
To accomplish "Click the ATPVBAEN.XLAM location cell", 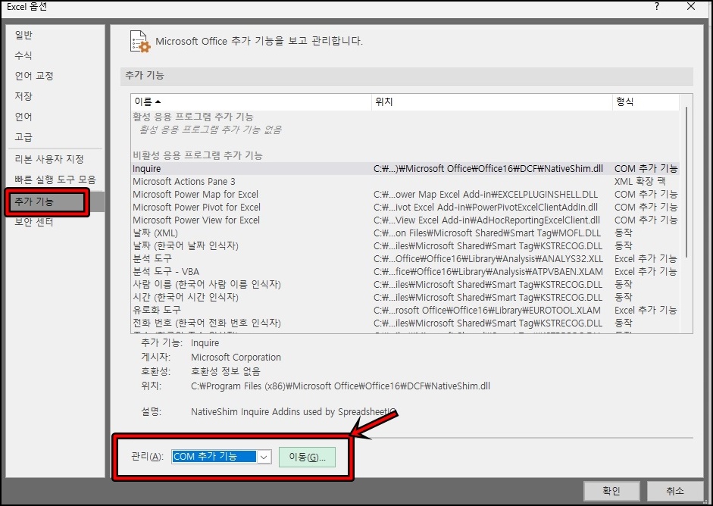I will click(489, 272).
